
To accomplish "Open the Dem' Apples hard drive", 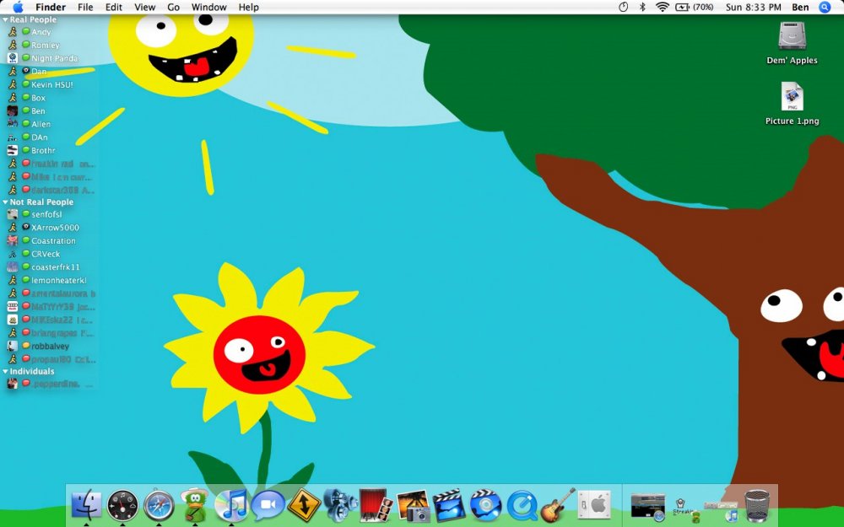I will pyautogui.click(x=792, y=36).
